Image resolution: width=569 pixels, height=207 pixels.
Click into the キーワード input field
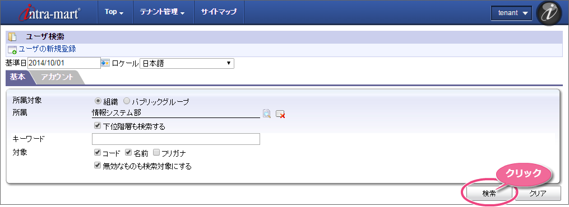(176, 139)
